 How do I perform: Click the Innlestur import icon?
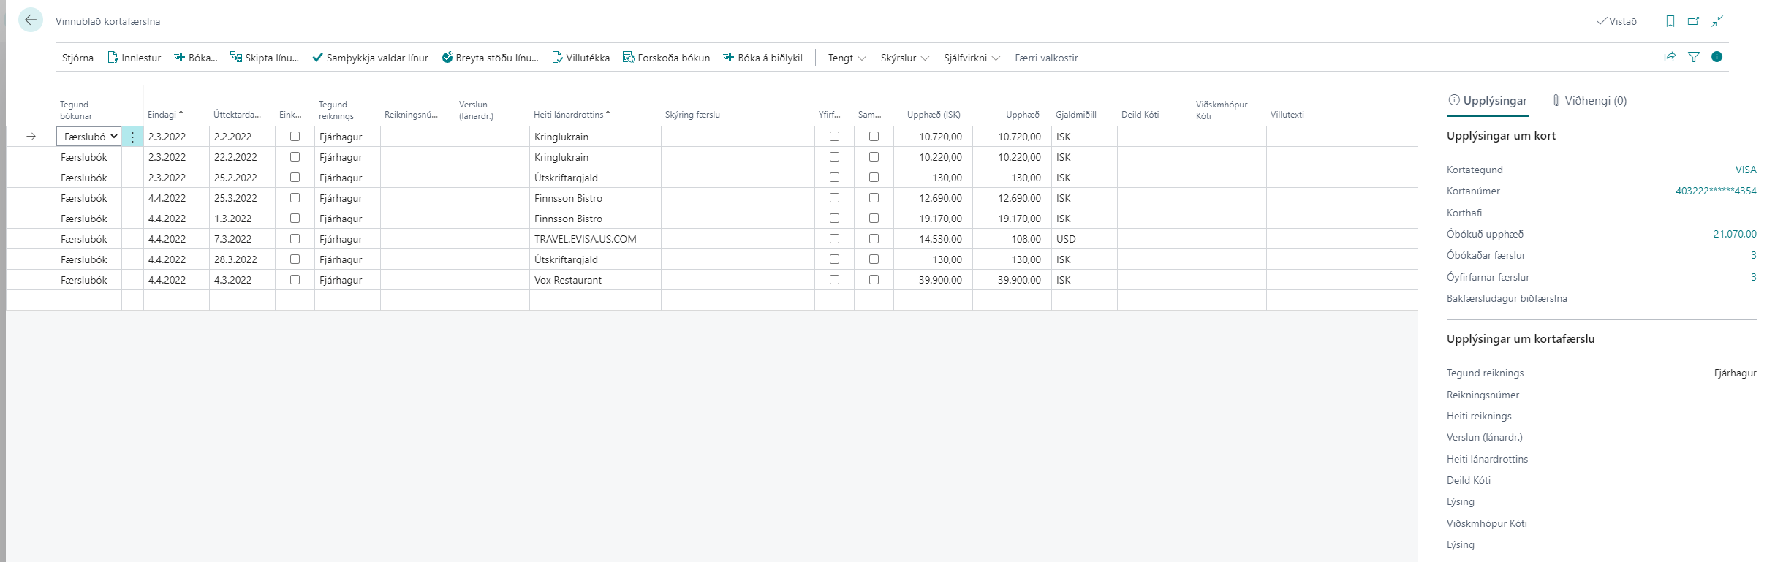click(x=113, y=58)
